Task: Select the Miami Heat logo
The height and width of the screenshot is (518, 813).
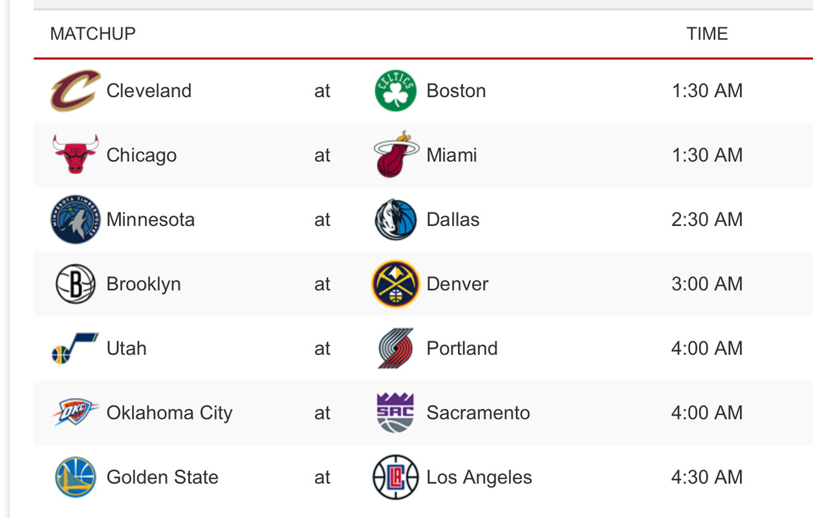Action: (396, 154)
